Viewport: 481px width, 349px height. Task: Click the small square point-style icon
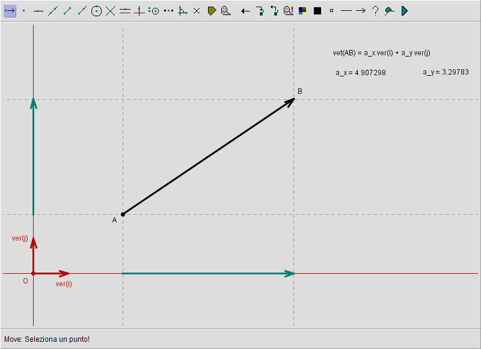tap(331, 11)
